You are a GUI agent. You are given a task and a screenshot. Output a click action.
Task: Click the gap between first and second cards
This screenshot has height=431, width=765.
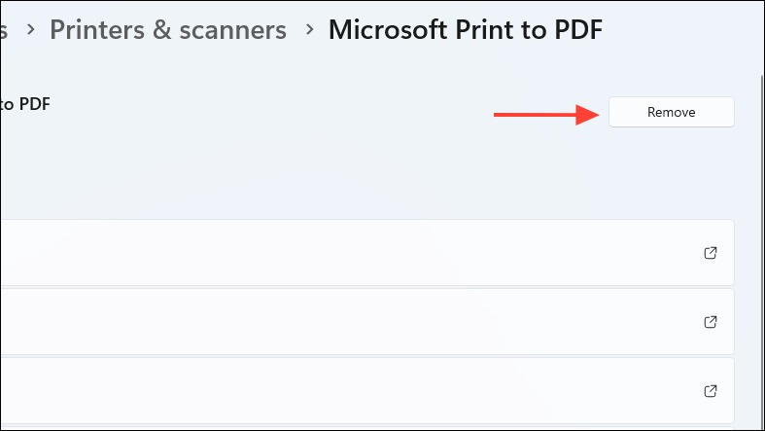(366, 287)
